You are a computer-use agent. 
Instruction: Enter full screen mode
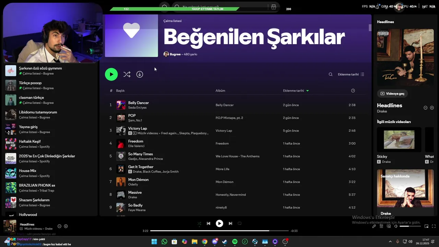(434, 226)
